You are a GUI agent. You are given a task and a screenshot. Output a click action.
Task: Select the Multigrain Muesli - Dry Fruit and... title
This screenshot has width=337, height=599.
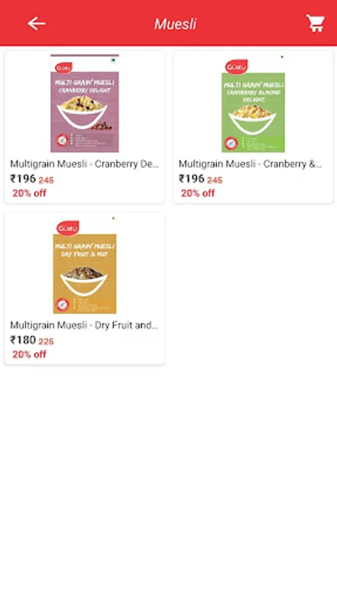[84, 325]
